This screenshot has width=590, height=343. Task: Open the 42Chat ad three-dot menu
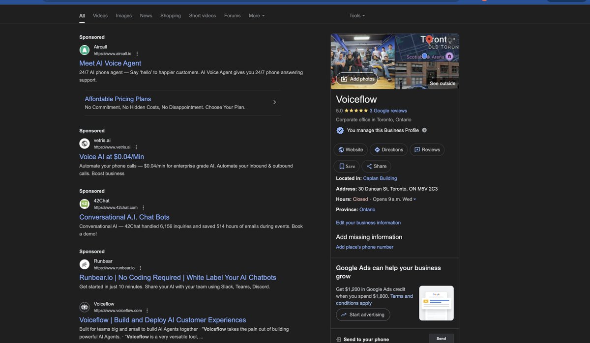(x=143, y=207)
